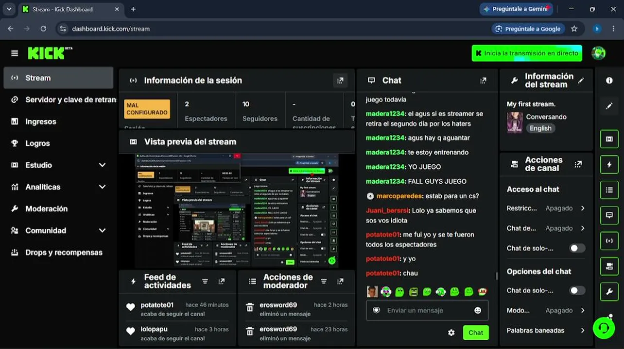Pop out the Feed de actividades panel

222,281
